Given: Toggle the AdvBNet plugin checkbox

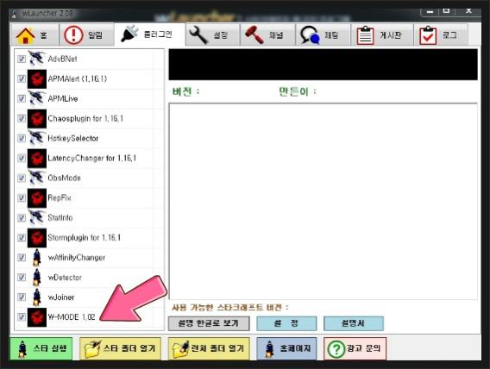Looking at the screenshot, I should point(22,59).
